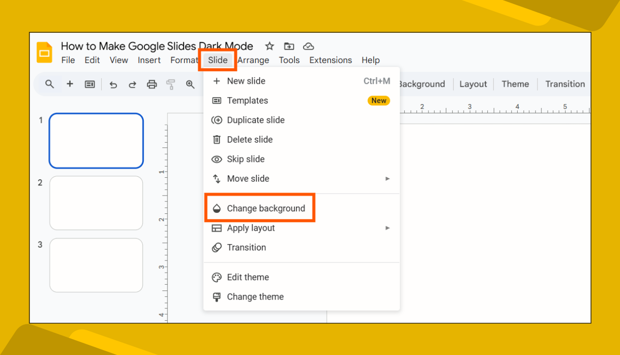Star this presentation as a favorite
Screen dimensions: 620x355
pos(269,46)
